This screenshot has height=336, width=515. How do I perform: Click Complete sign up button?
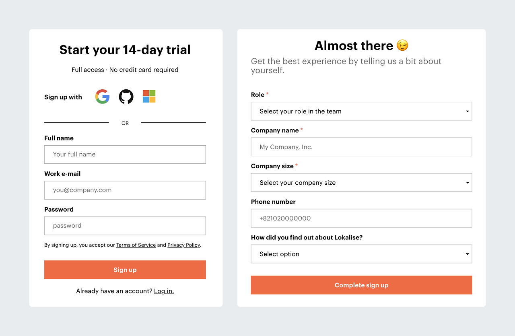pyautogui.click(x=361, y=285)
